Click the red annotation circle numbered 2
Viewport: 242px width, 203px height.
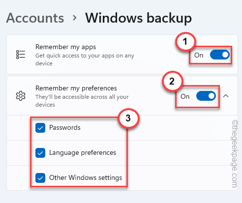click(172, 81)
